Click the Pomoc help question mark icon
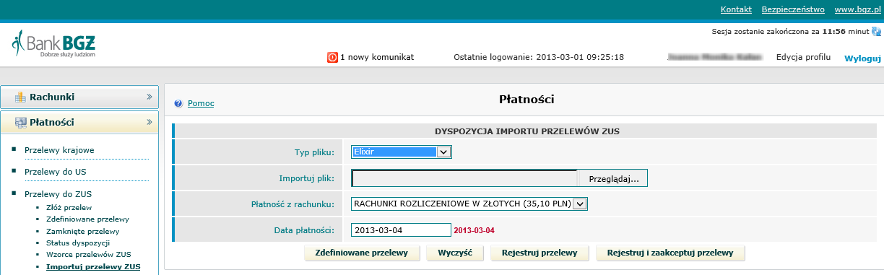Image resolution: width=884 pixels, height=275 pixels. [178, 103]
